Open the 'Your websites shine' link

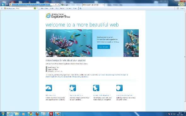click(x=76, y=96)
